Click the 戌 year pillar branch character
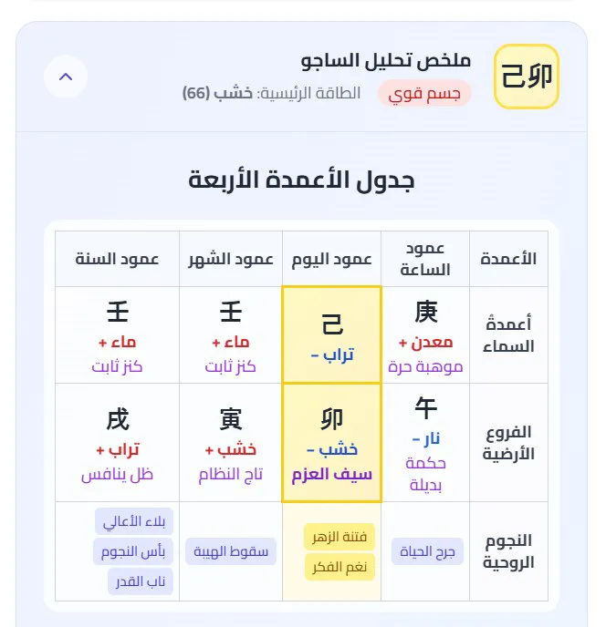 click(118, 419)
